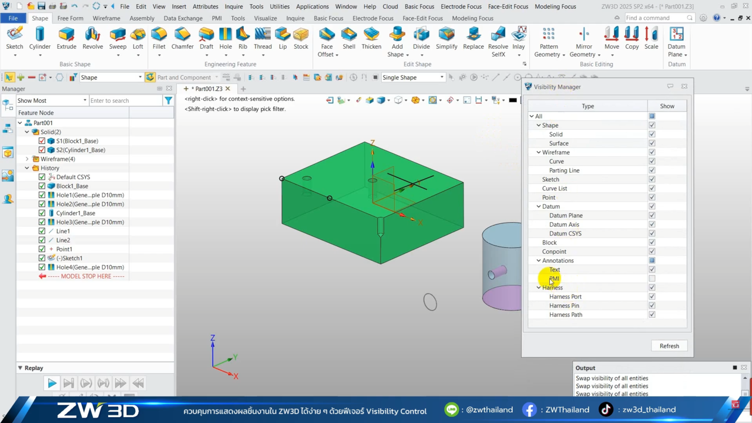Expand the Wireframe(4) tree node
Screen dimensions: 752x423
(27, 159)
